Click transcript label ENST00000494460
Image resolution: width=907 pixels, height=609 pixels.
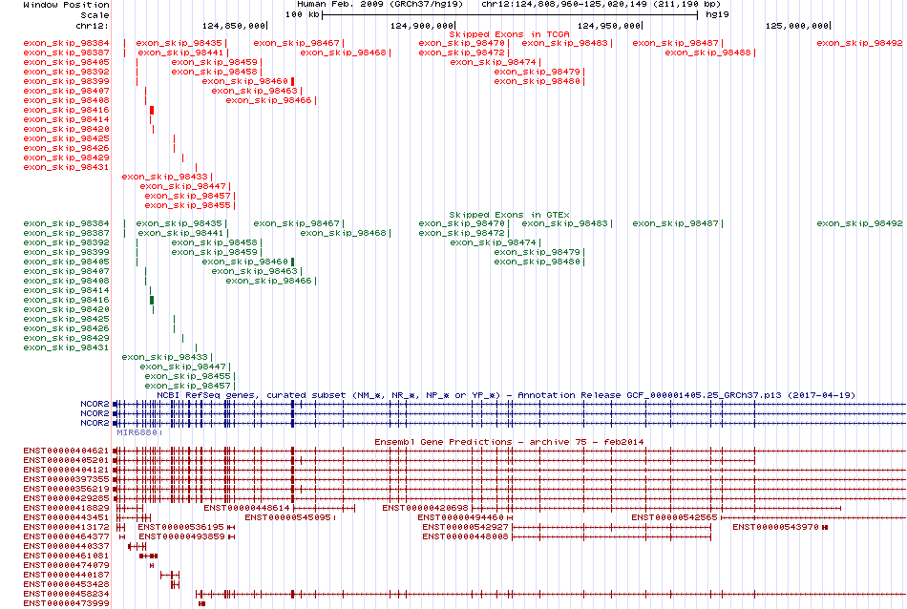pos(460,517)
